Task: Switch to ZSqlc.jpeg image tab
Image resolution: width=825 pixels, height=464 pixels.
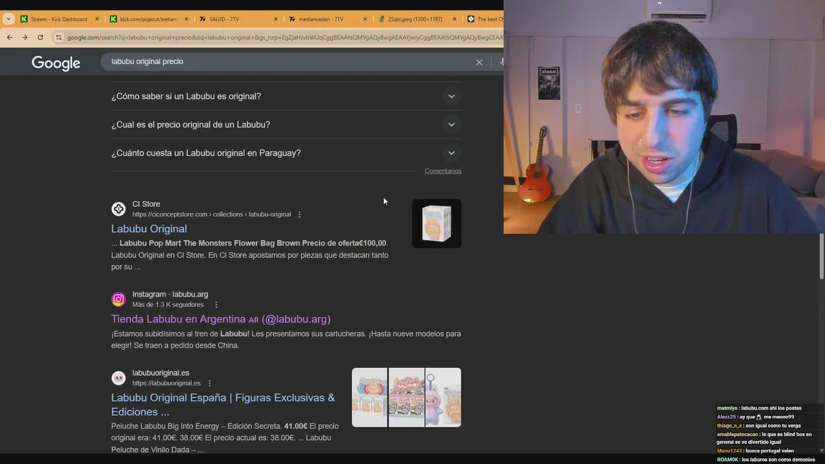Action: tap(416, 19)
